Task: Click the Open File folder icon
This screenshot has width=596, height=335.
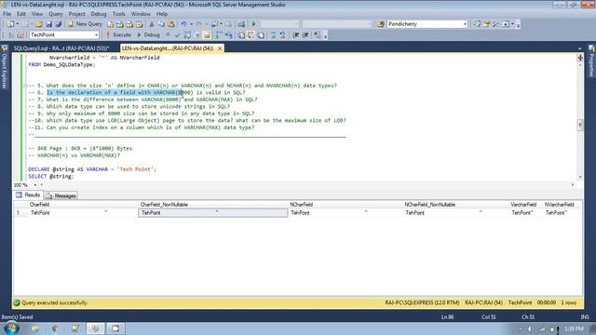Action: (39, 24)
